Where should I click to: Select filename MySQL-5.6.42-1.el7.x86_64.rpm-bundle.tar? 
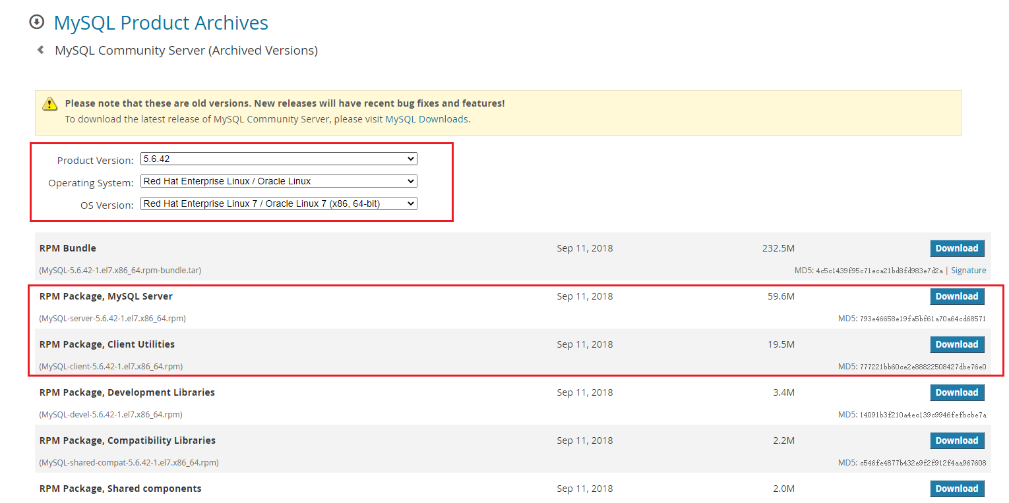[x=121, y=271]
